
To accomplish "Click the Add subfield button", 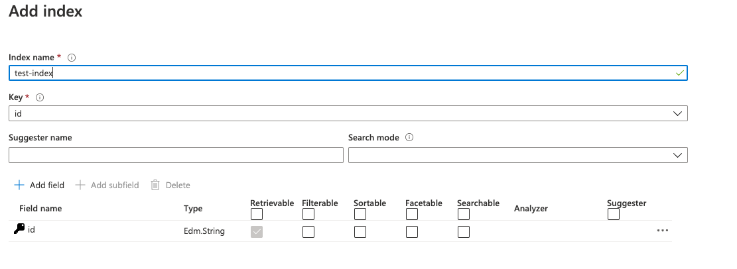I will 107,186.
